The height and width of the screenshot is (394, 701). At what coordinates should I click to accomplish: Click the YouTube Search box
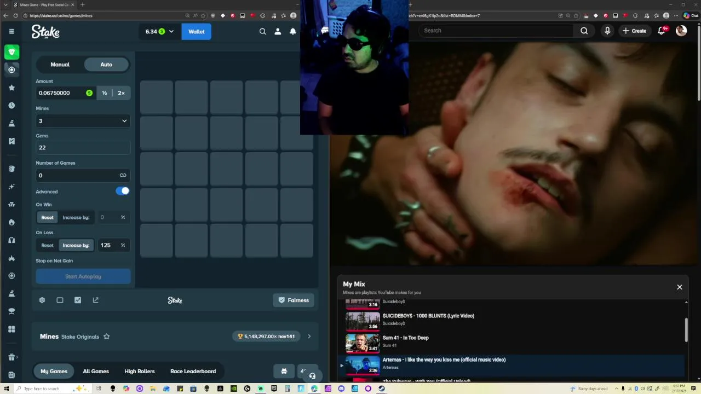pyautogui.click(x=496, y=31)
